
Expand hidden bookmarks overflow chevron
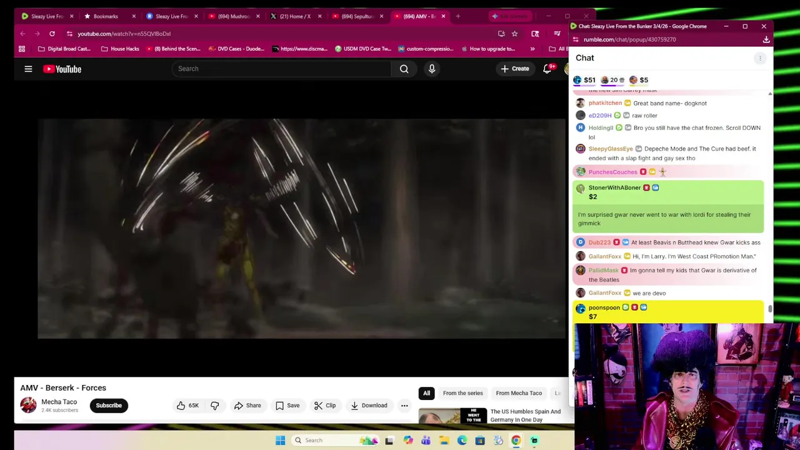pos(532,49)
